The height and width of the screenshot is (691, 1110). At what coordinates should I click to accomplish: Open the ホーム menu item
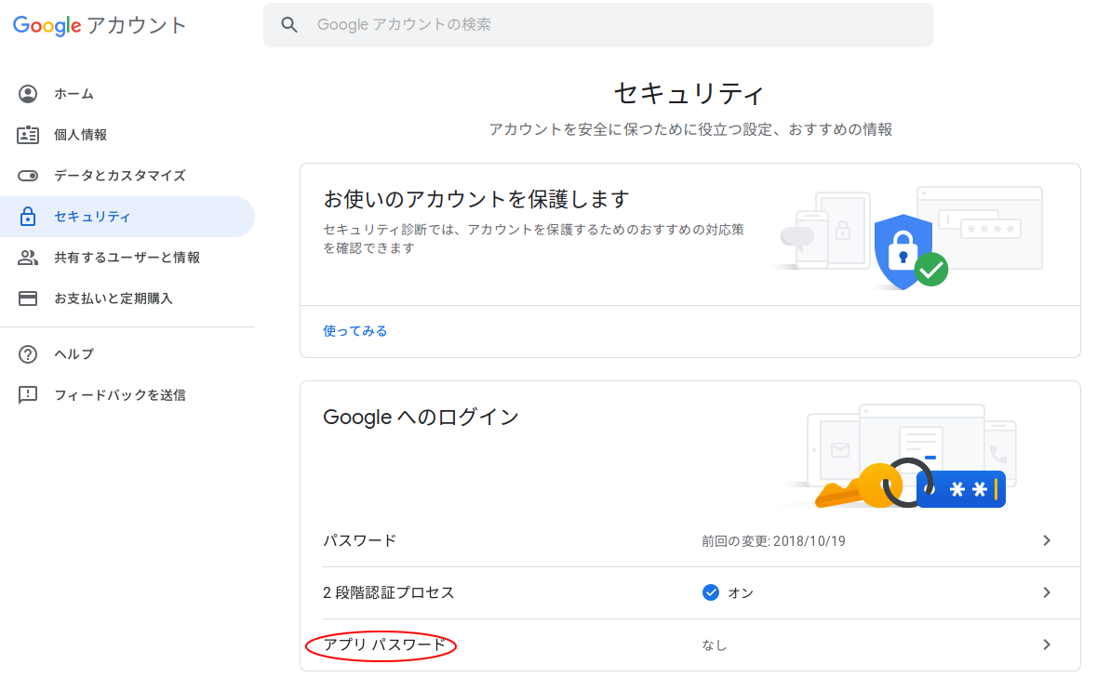127,94
